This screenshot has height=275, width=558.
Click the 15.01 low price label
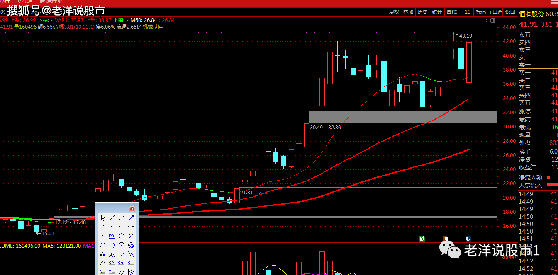[x=48, y=234]
